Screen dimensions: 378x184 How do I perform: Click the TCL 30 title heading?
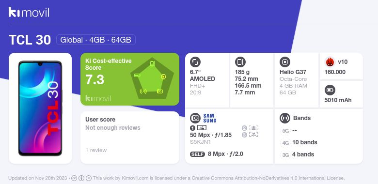point(30,40)
